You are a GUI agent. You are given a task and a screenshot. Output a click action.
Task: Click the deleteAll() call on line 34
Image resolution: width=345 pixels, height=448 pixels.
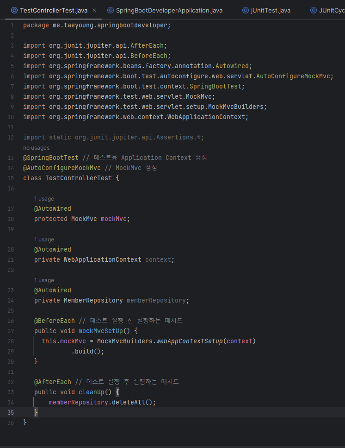[x=132, y=402]
